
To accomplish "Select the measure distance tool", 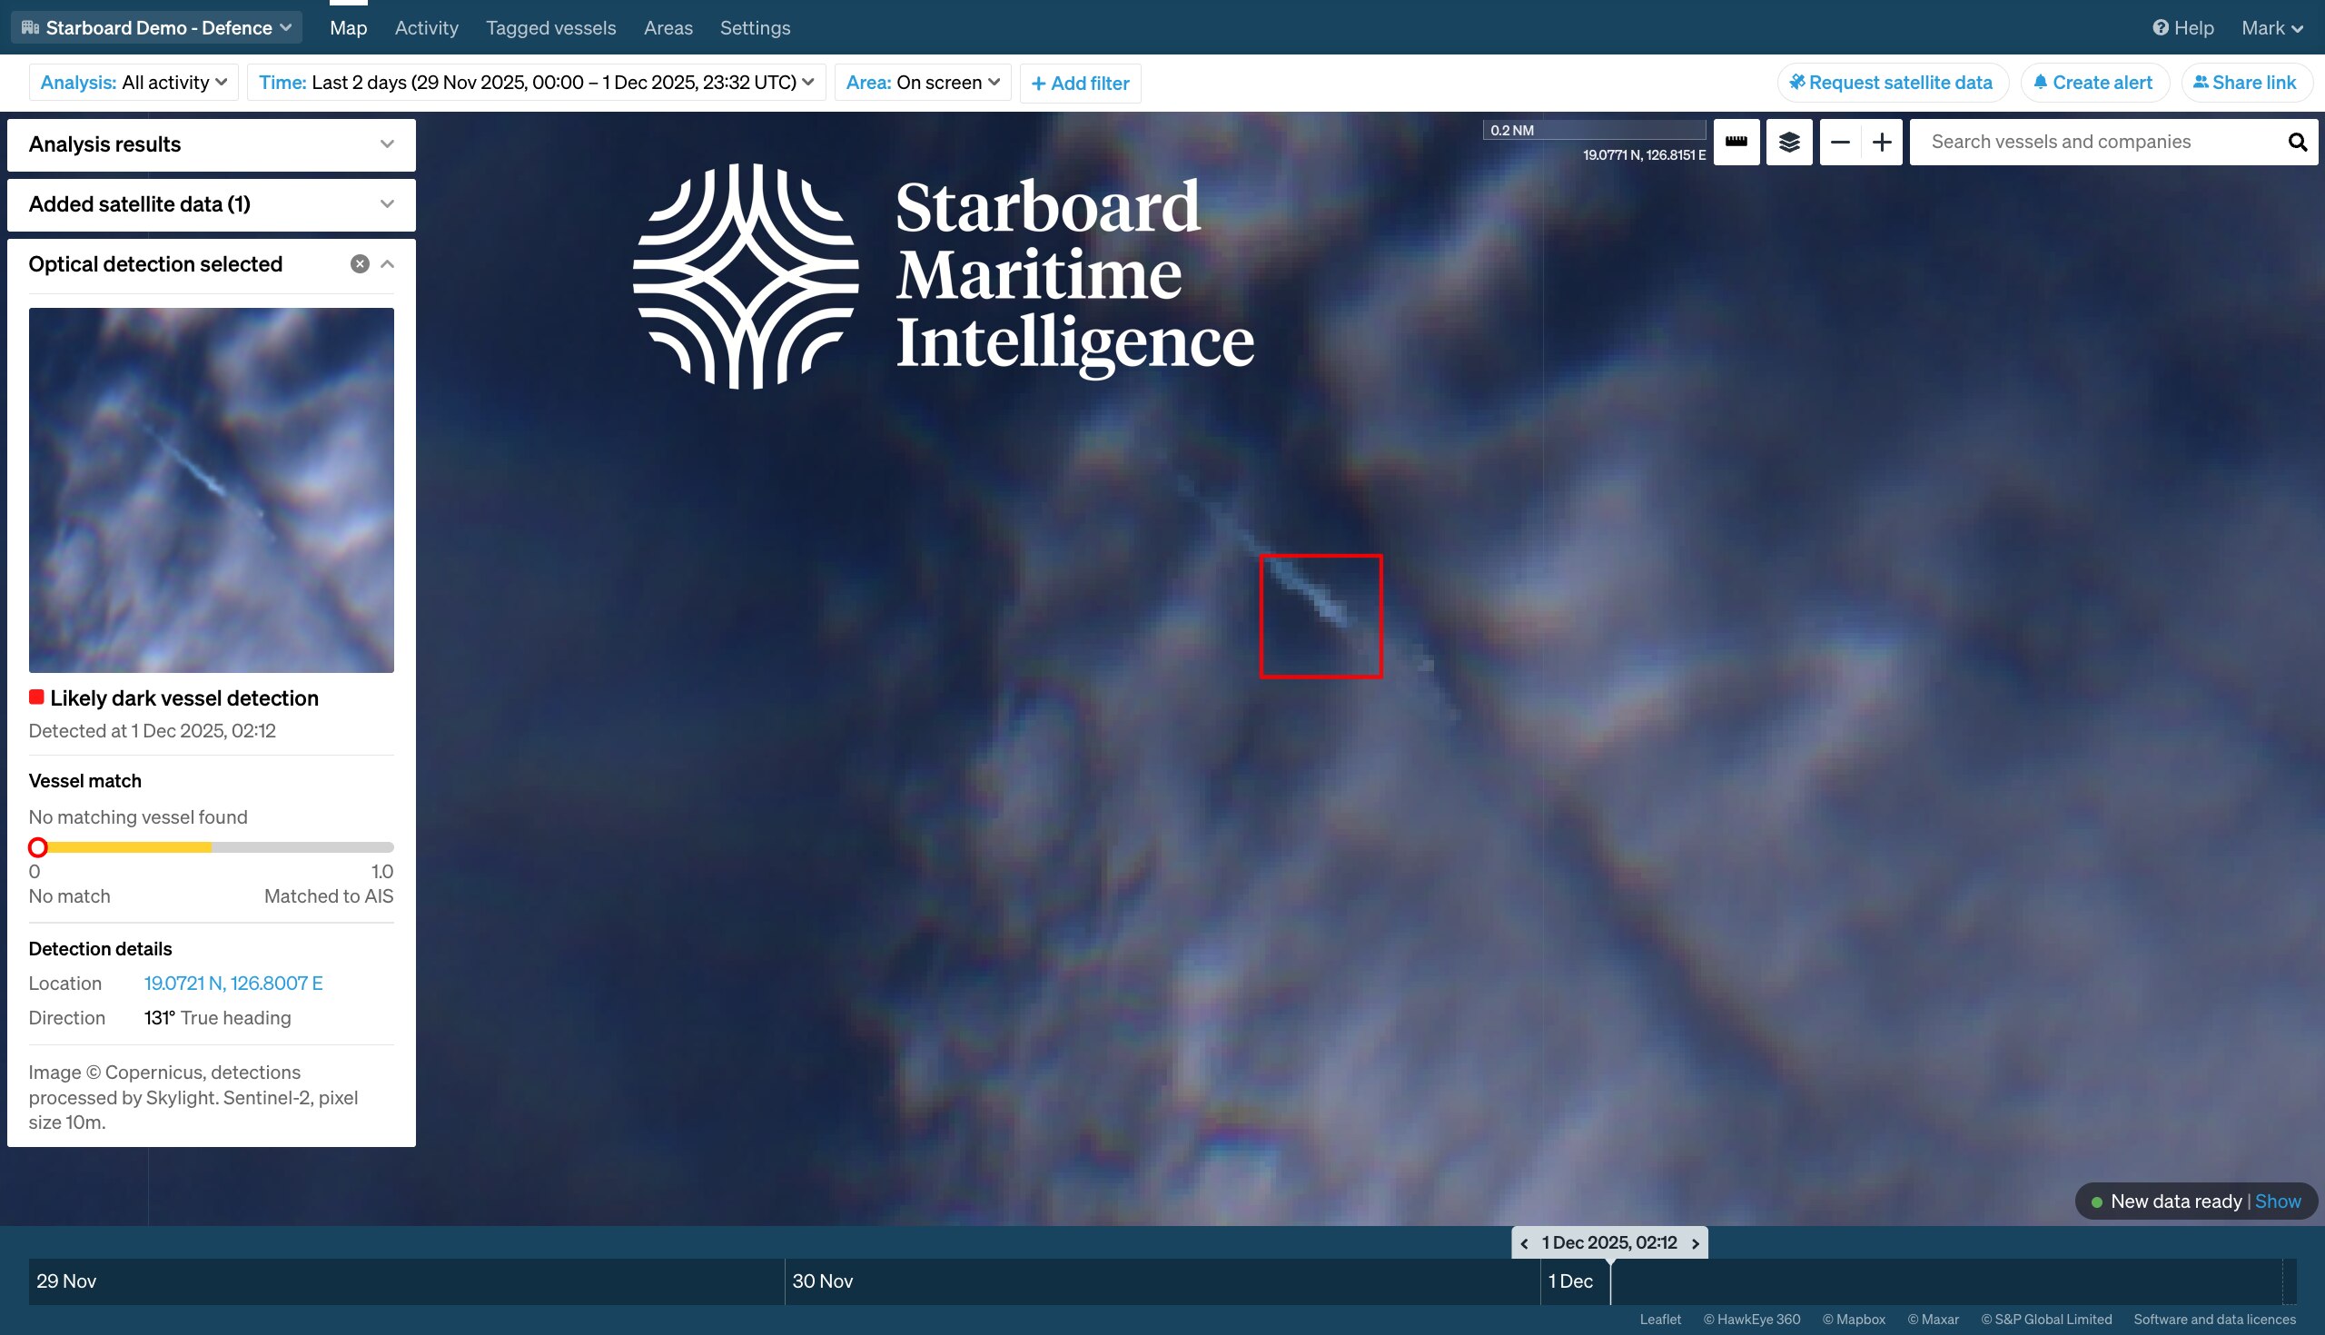I will pyautogui.click(x=1737, y=142).
